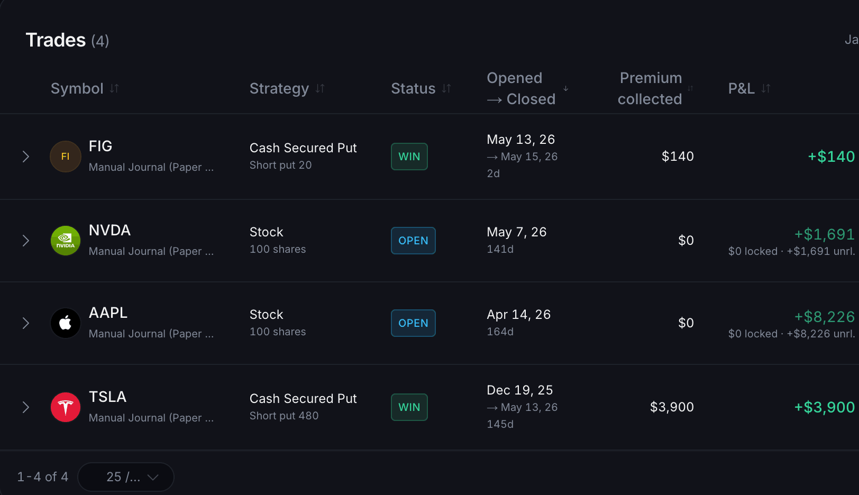This screenshot has width=859, height=495.
Task: Expand the AAPL trade row chevron
Action: [x=25, y=323]
